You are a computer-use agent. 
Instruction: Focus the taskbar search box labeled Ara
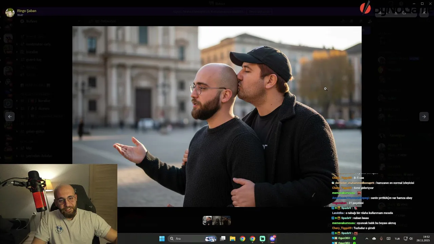[x=193, y=239]
